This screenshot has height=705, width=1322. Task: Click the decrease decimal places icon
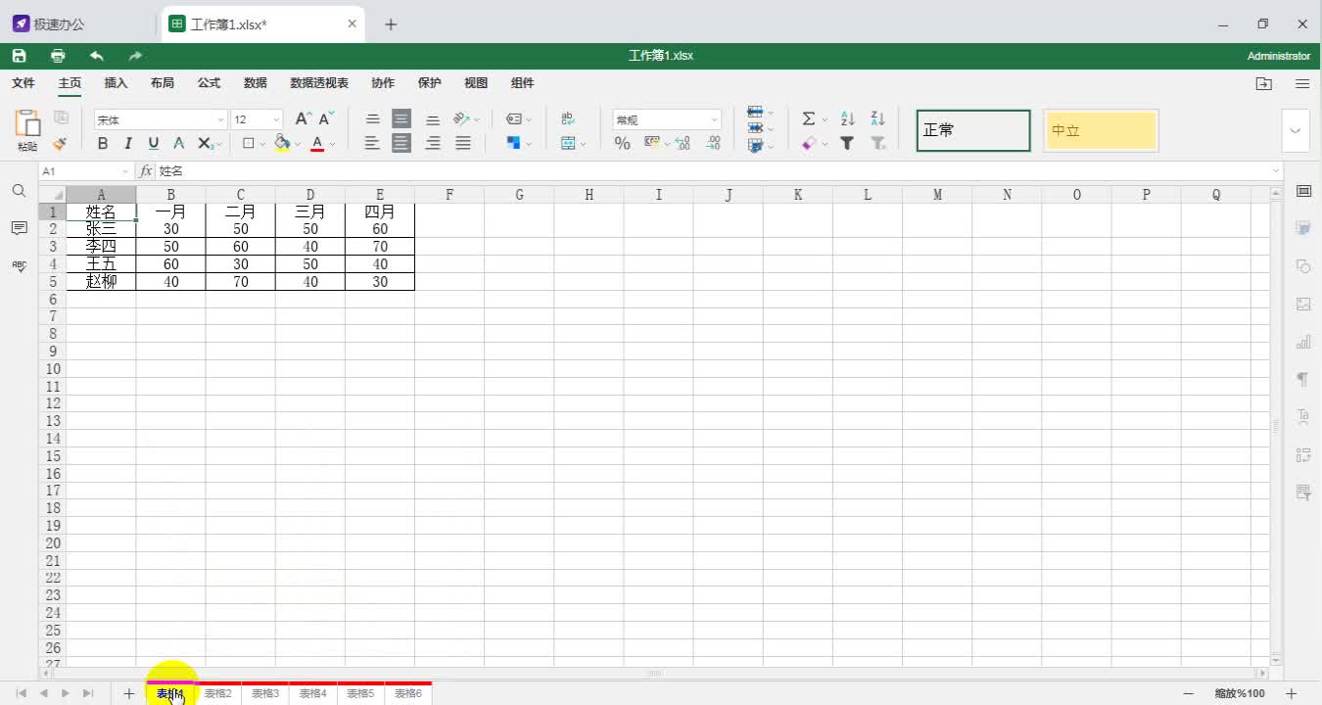[713, 144]
